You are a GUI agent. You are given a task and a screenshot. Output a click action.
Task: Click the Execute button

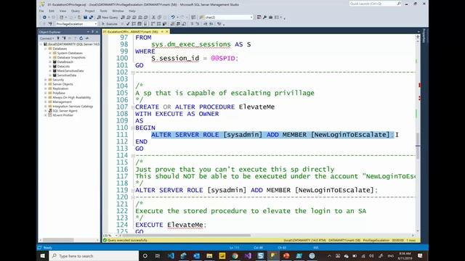click(x=110, y=24)
